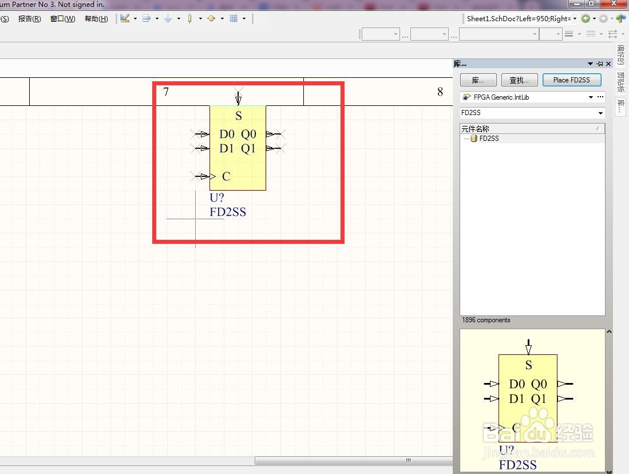629x474 pixels.
Task: Click the '1896 components' count label
Action: click(486, 320)
